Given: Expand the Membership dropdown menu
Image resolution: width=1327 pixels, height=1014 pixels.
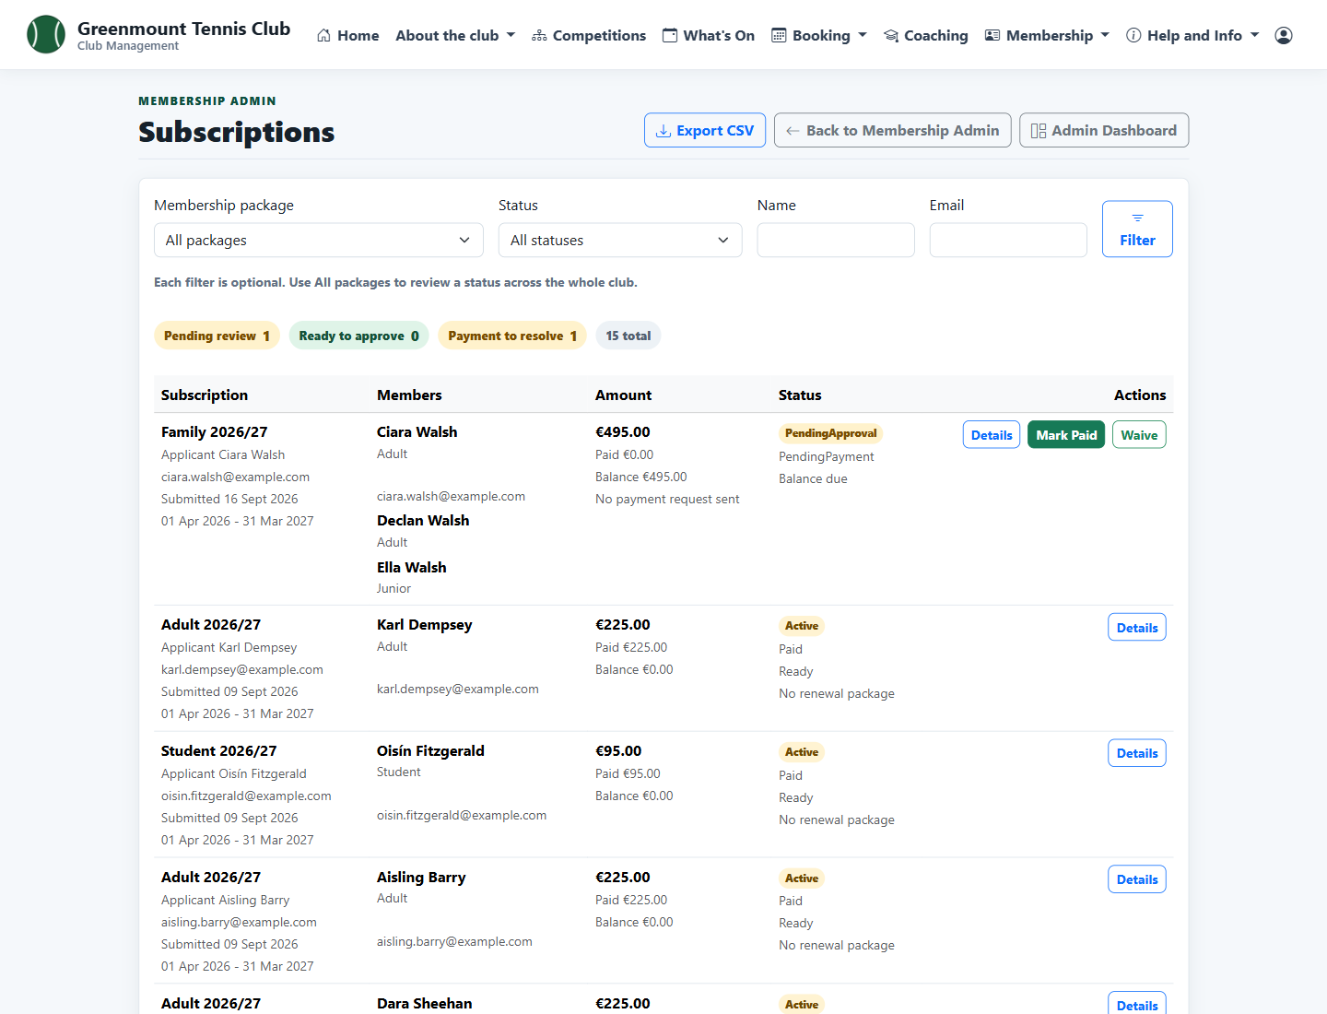Looking at the screenshot, I should pos(1048,36).
